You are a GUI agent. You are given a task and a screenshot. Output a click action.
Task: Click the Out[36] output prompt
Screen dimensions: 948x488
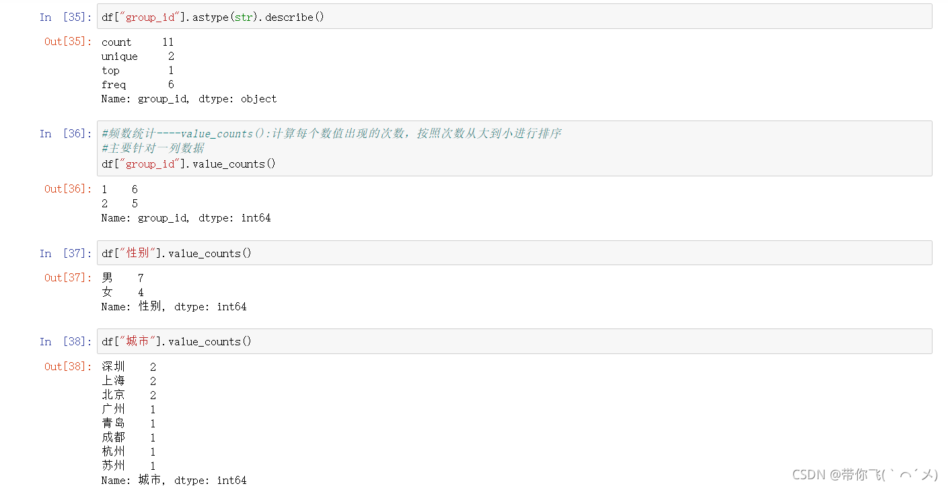(x=68, y=189)
